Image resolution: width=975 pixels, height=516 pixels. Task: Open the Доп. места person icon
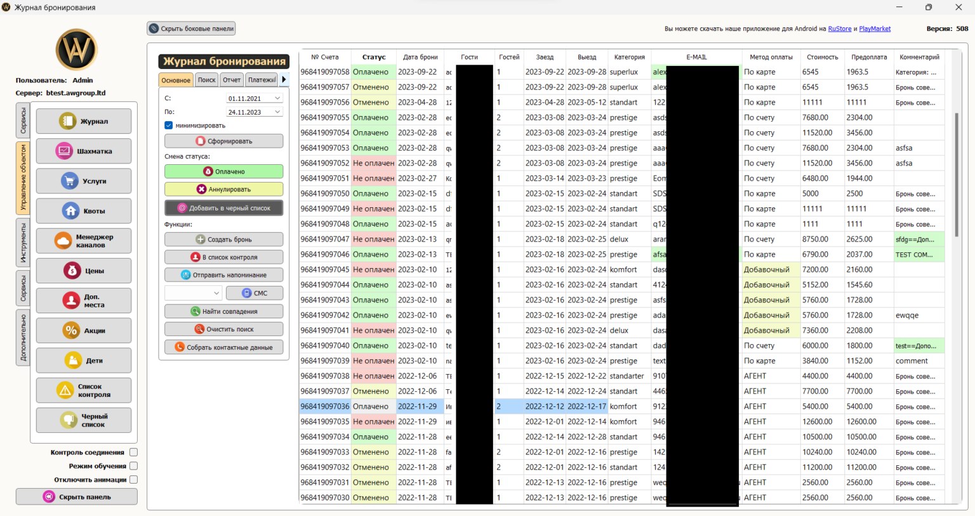point(71,300)
